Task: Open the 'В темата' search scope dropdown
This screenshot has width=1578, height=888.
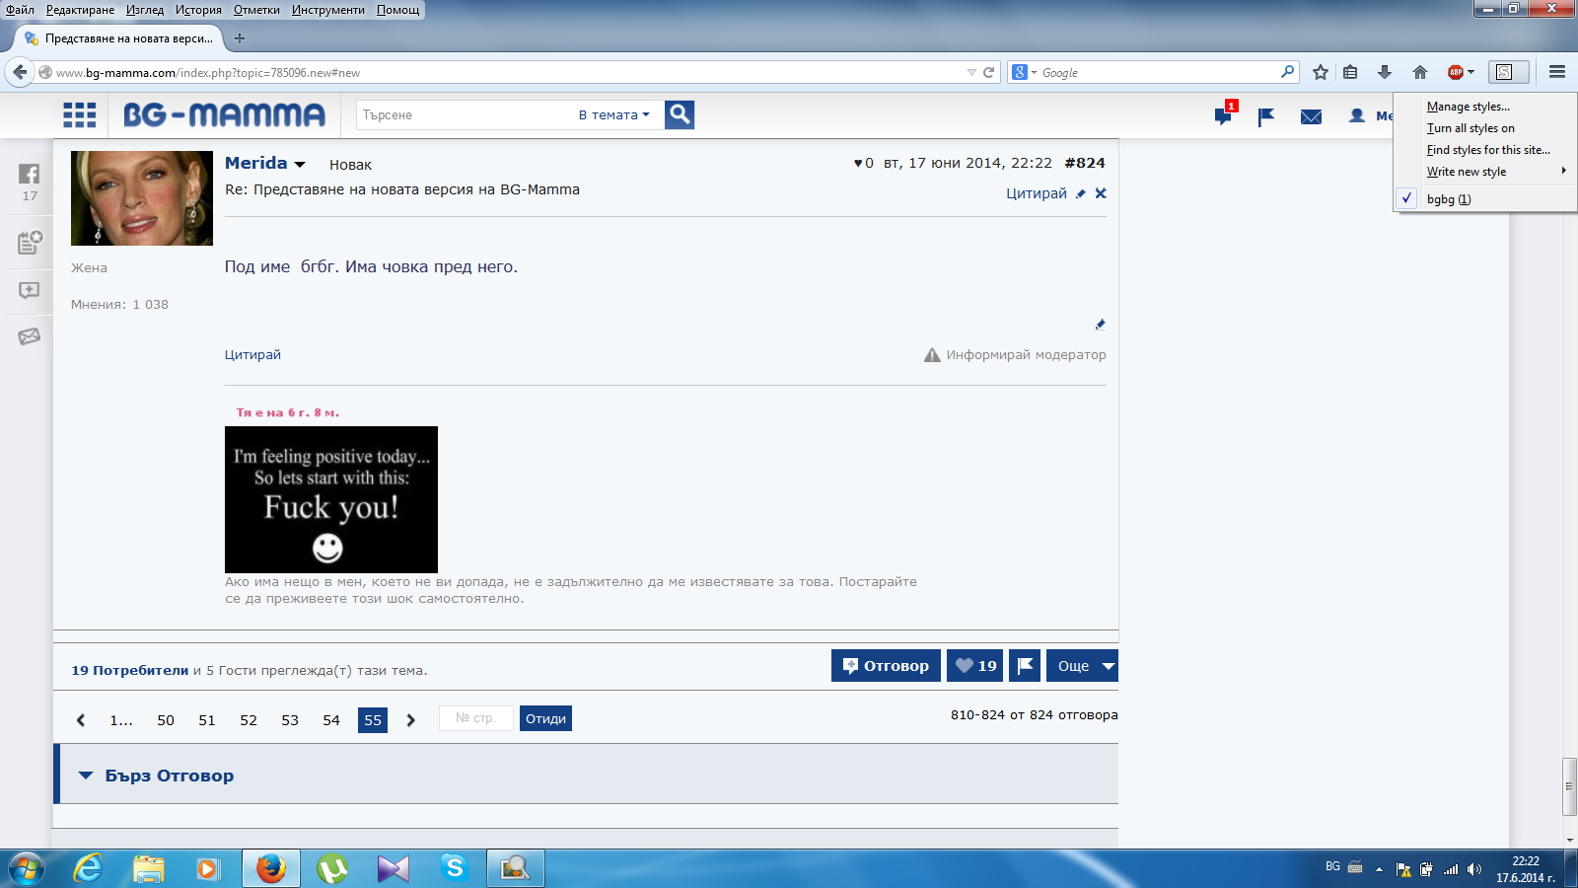Action: [x=613, y=115]
